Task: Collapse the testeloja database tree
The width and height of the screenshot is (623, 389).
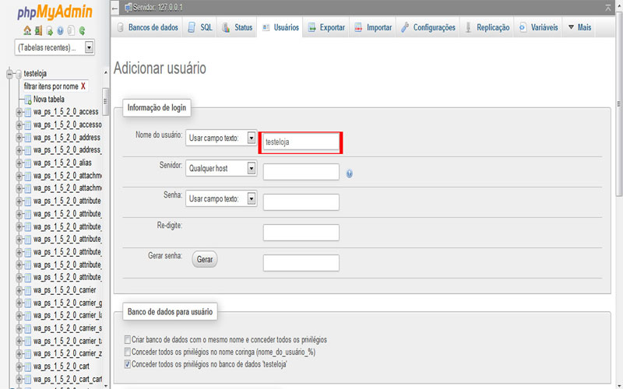Action: pyautogui.click(x=9, y=74)
